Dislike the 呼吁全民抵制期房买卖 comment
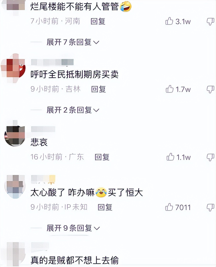The image size is (216, 267). point(210,90)
